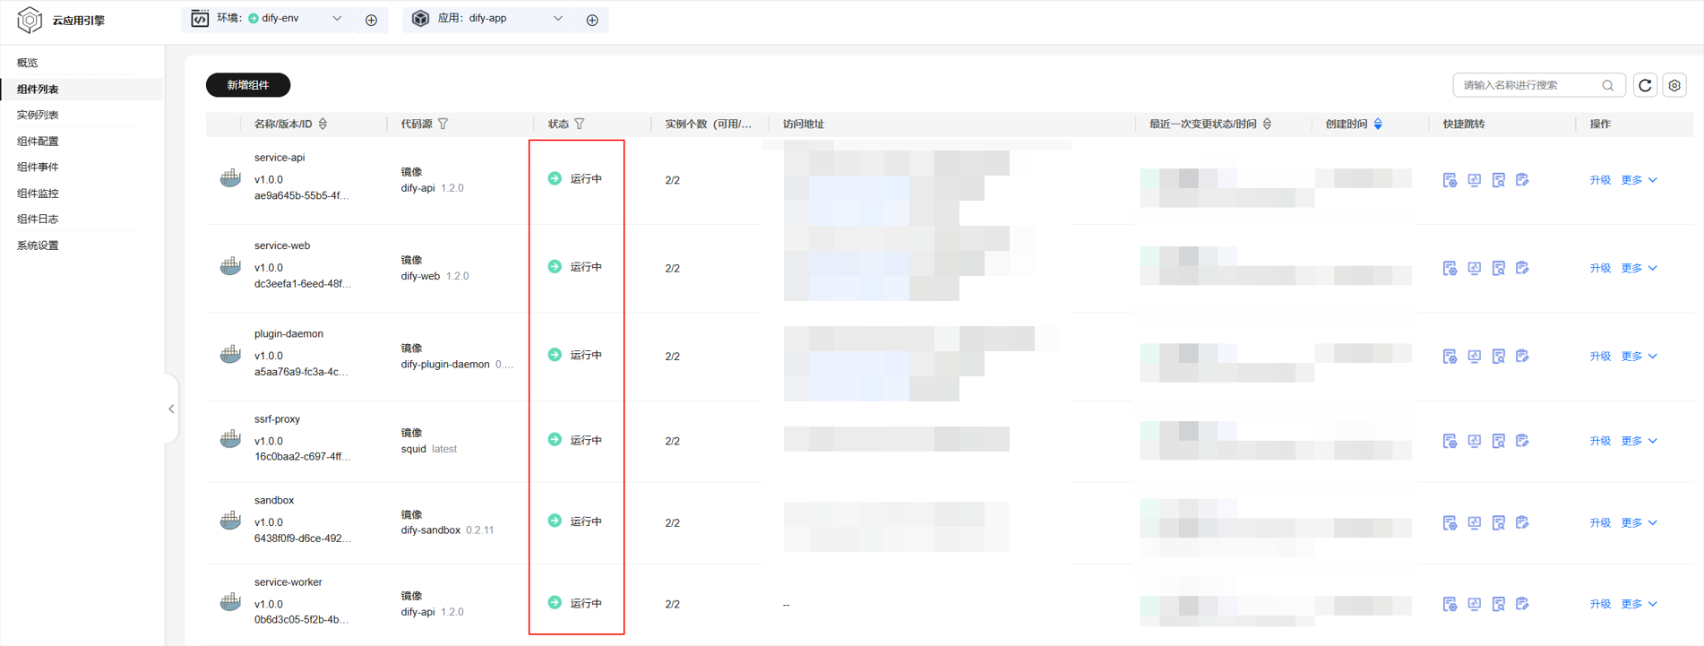
Task: Expand the 环境 dify-env dropdown
Action: (x=337, y=19)
